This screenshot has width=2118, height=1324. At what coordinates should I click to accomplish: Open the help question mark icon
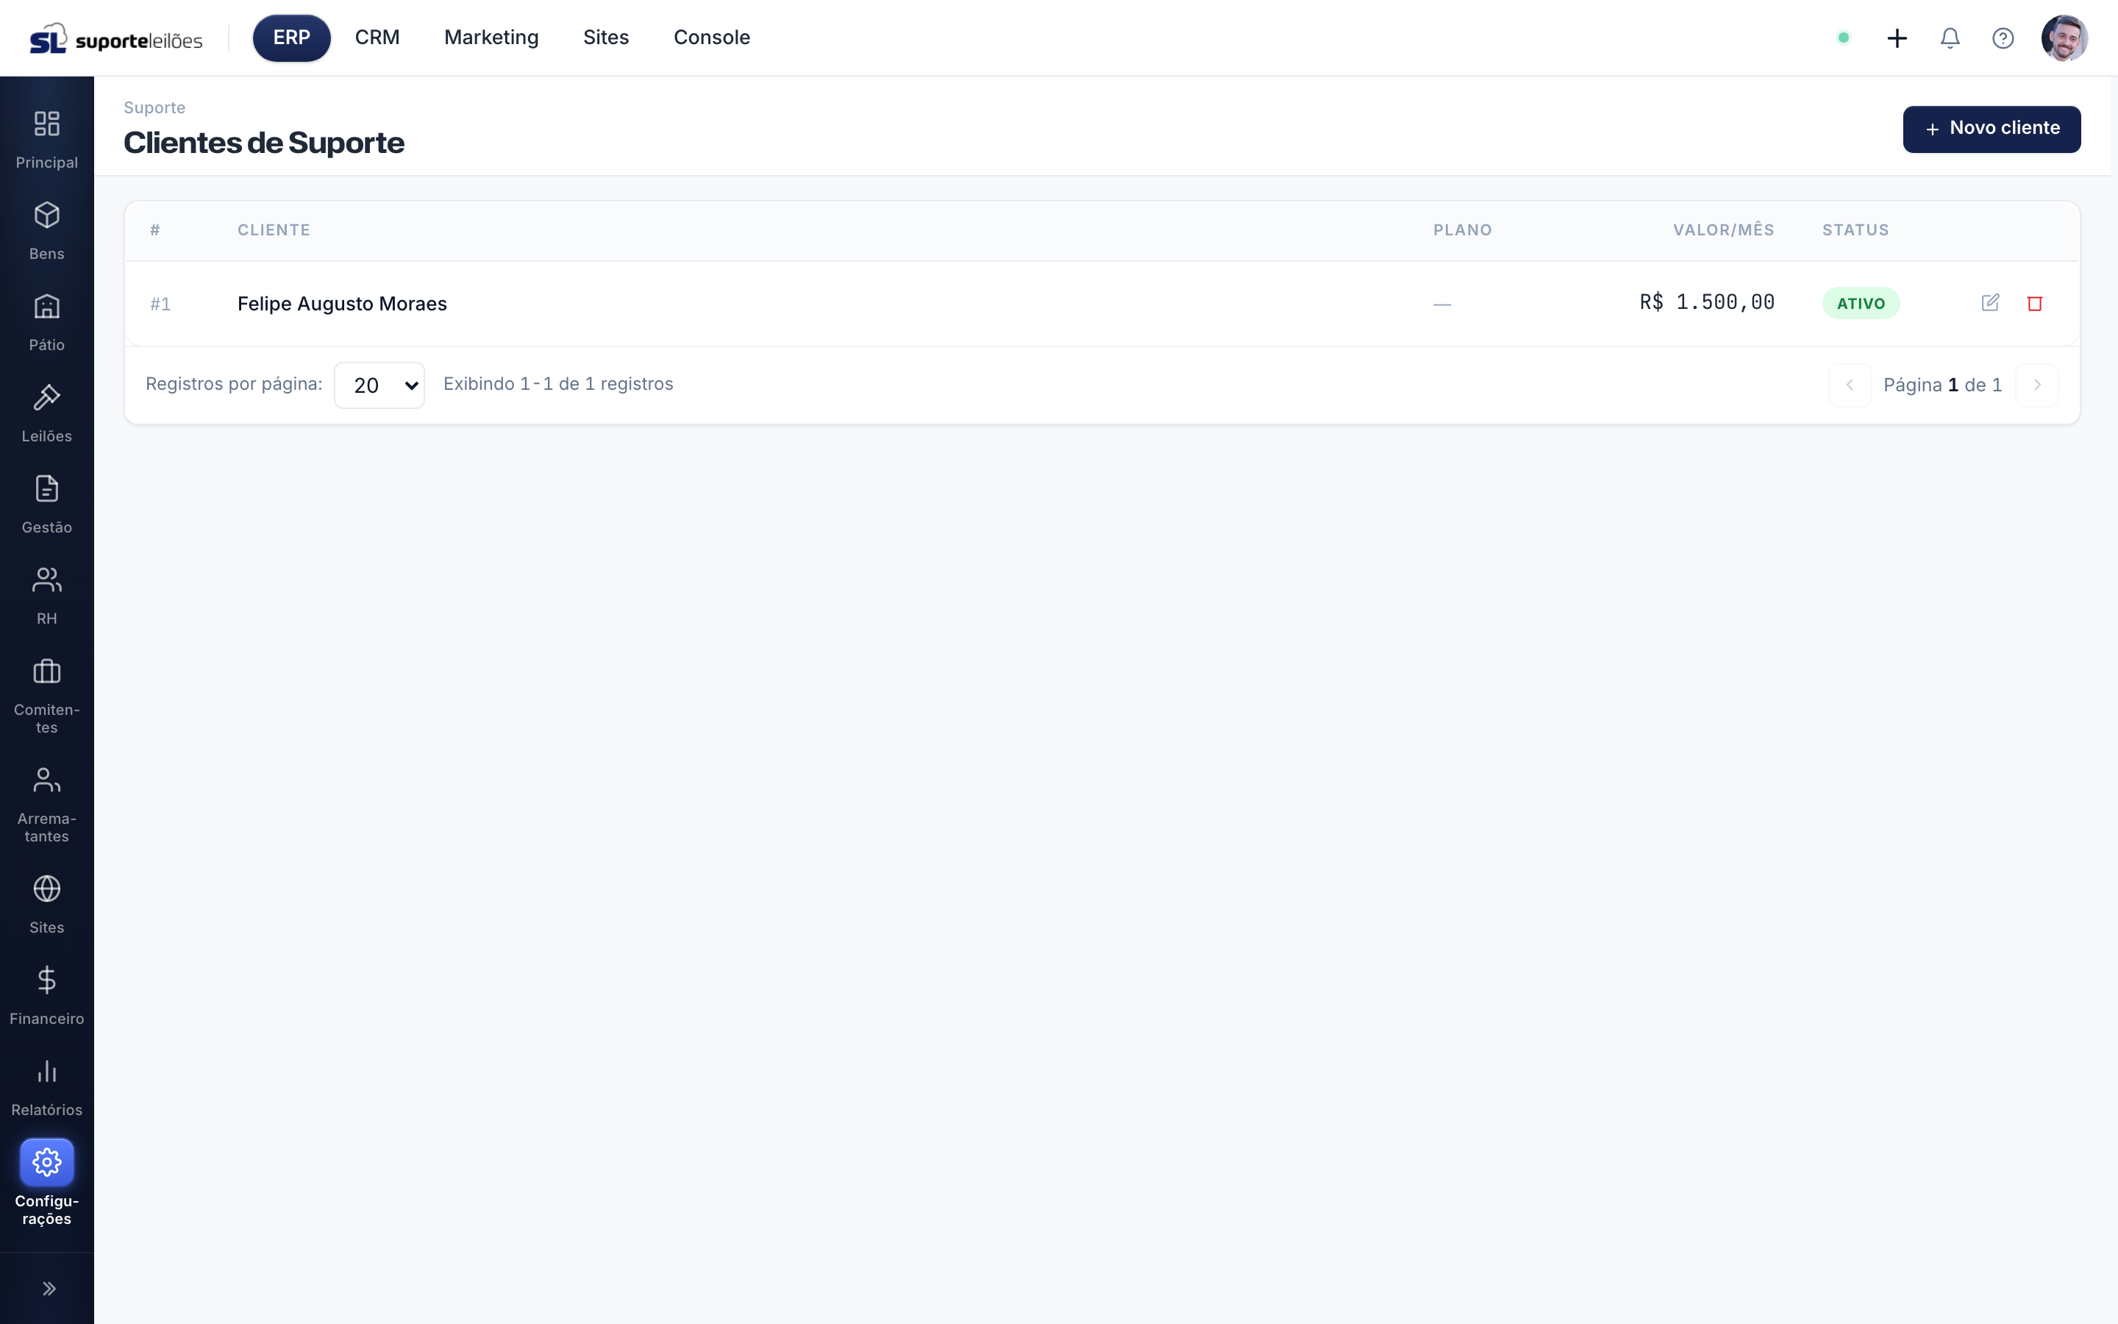(2003, 38)
